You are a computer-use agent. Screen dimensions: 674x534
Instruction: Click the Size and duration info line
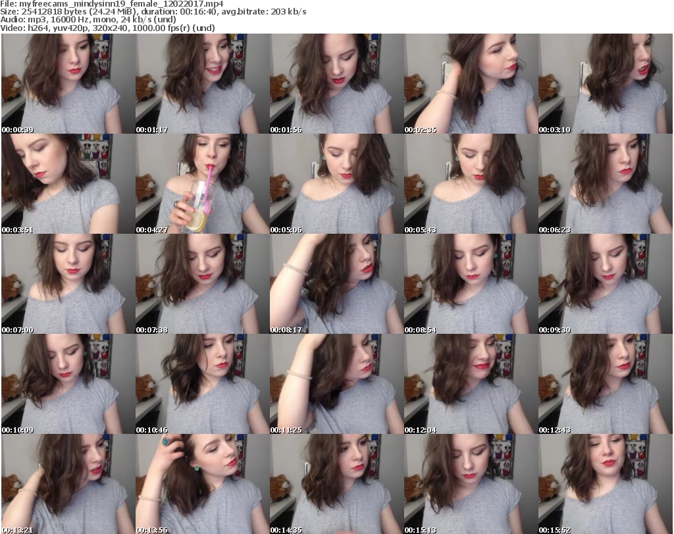coord(153,12)
